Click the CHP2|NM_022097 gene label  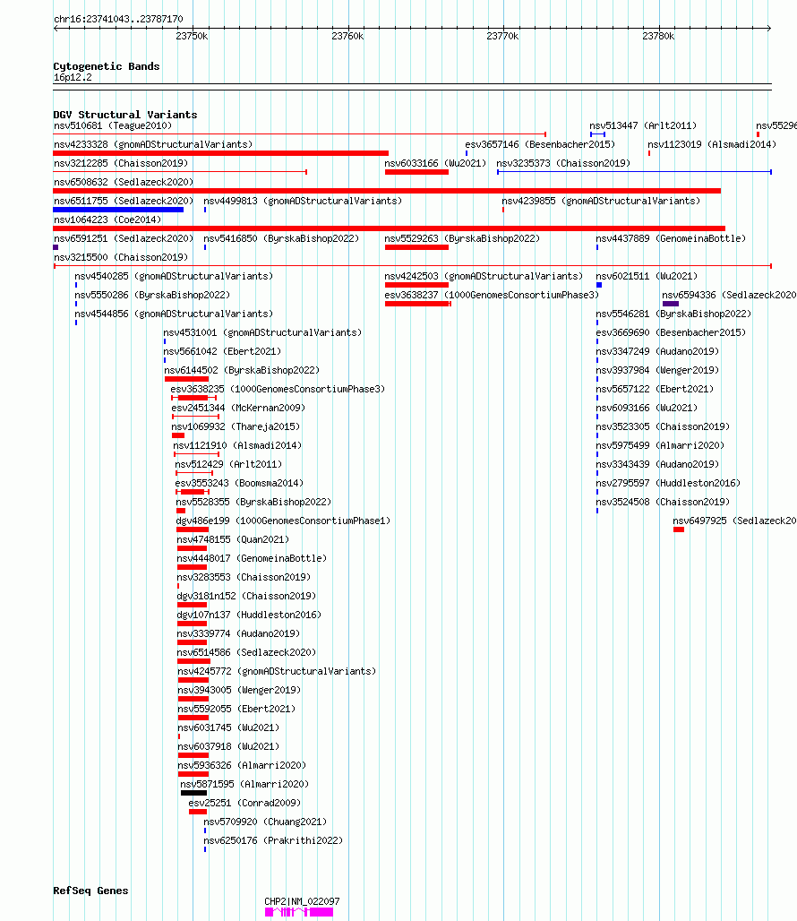[x=302, y=901]
